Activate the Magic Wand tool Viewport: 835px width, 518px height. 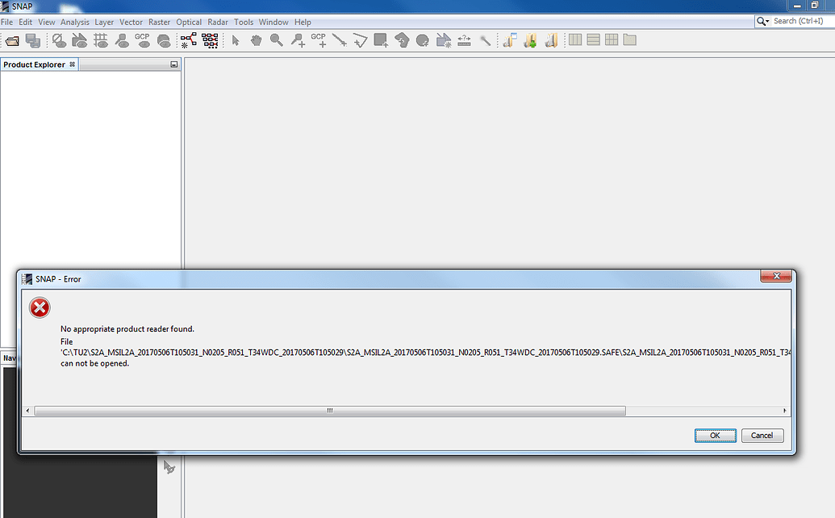pyautogui.click(x=485, y=40)
